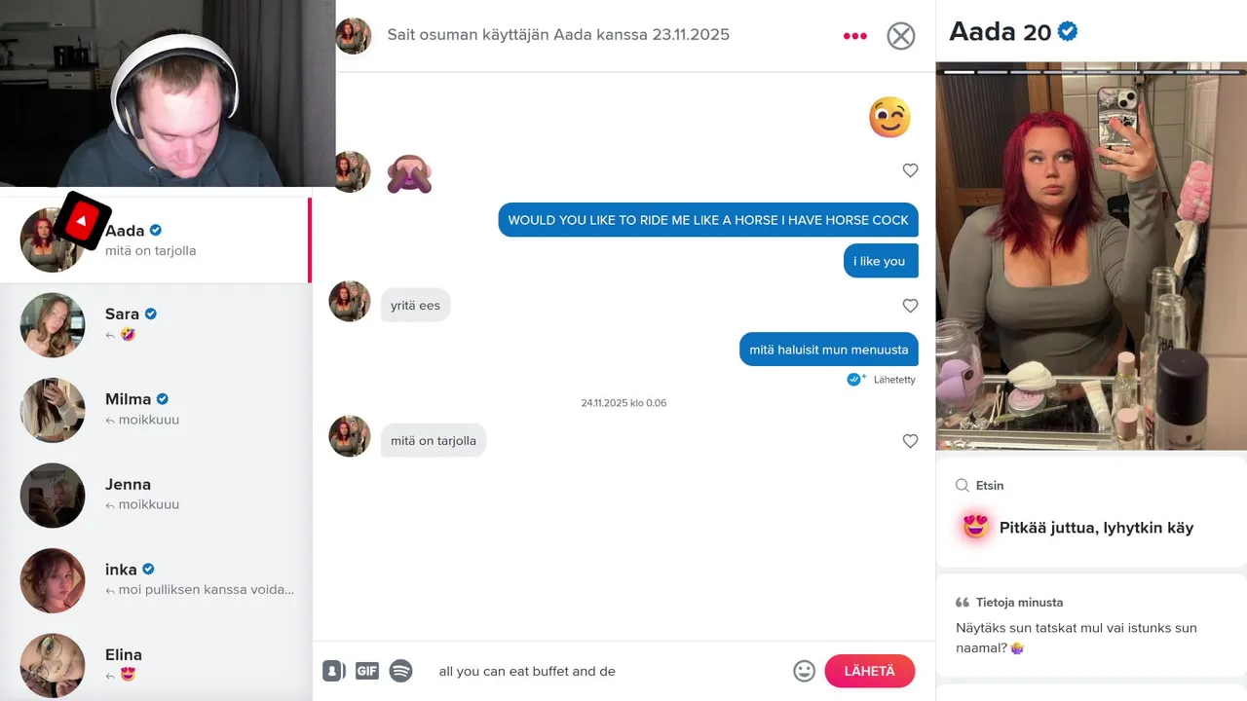Like the monkey emoji message heart
The image size is (1247, 701).
click(x=910, y=170)
